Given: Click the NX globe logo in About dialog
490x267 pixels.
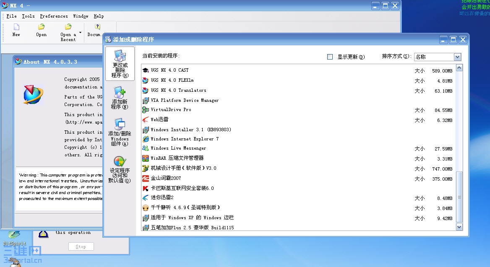Looking at the screenshot, I should pos(33,95).
